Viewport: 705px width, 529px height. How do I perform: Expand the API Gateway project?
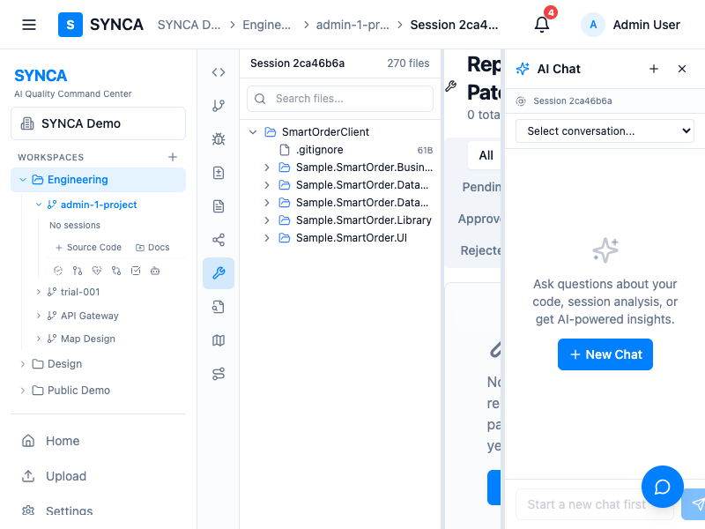(38, 316)
